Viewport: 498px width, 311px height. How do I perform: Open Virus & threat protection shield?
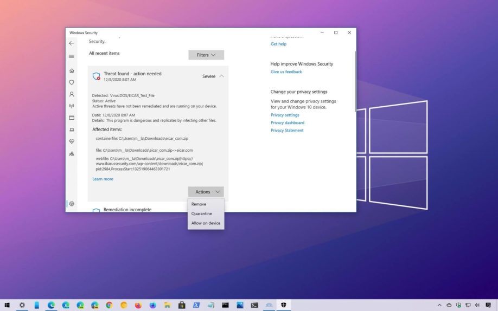[x=72, y=82]
